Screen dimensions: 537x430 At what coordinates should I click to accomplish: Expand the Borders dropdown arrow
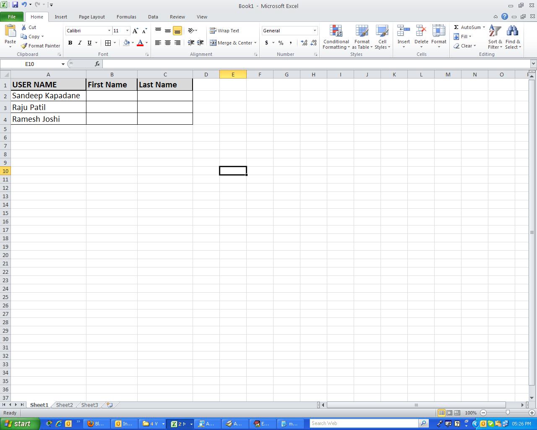pos(115,43)
